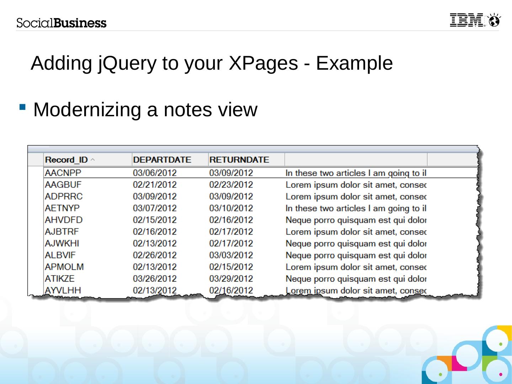
Task: Click return date 02/23/2012 in AAGBUF row
Action: [231, 185]
